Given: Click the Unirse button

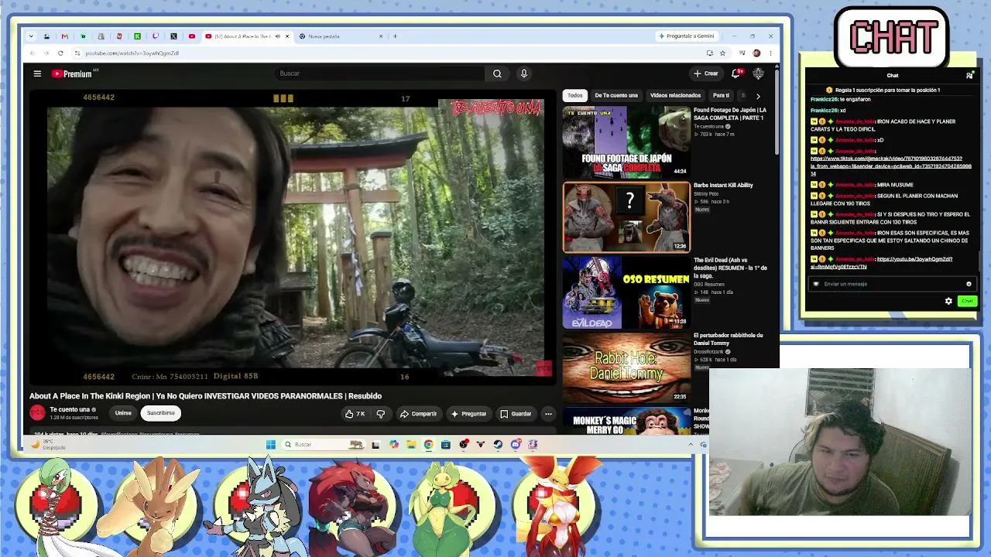Looking at the screenshot, I should tap(123, 413).
